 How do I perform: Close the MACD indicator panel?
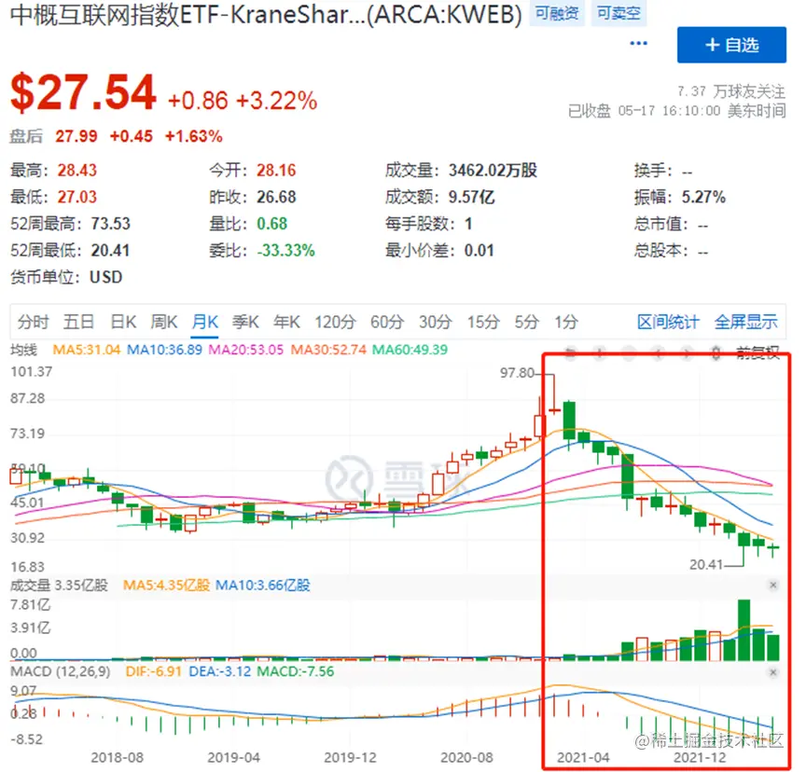coord(772,672)
